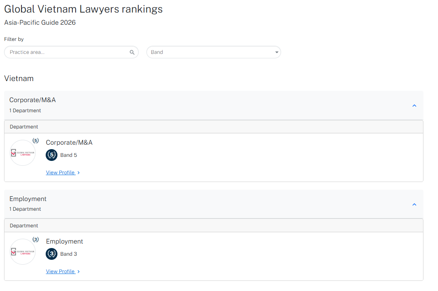Click the small 5 badge beside Corporate/M&A logo
Viewport: 438px width, 291px height.
point(36,141)
